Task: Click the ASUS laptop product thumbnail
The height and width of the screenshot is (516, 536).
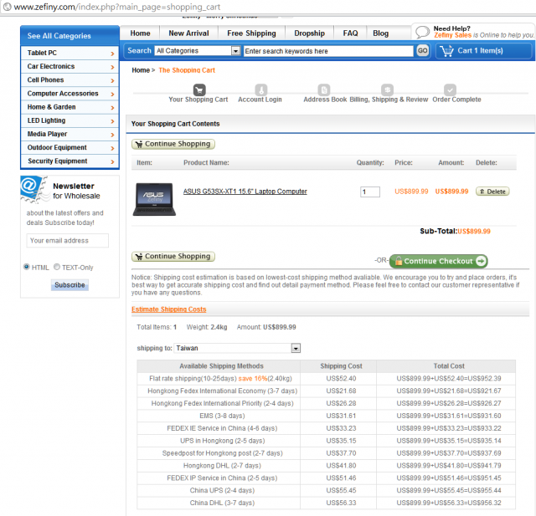Action: tap(154, 199)
